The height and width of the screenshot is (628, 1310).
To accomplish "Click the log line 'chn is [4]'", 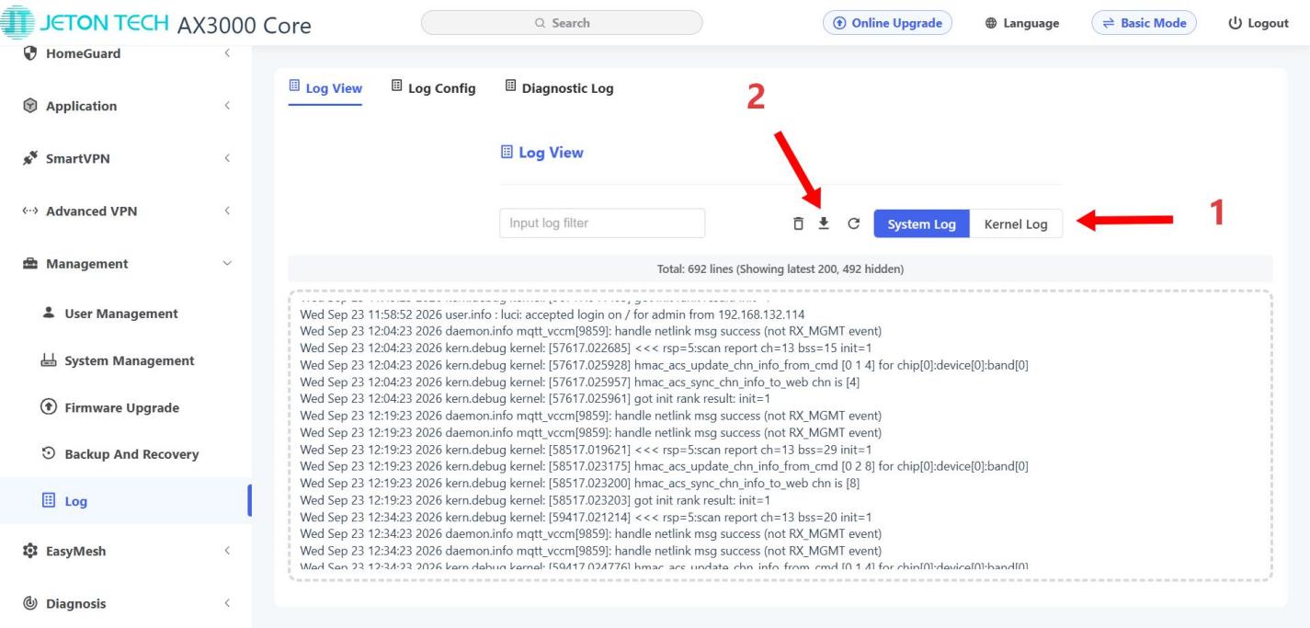I will tap(580, 382).
